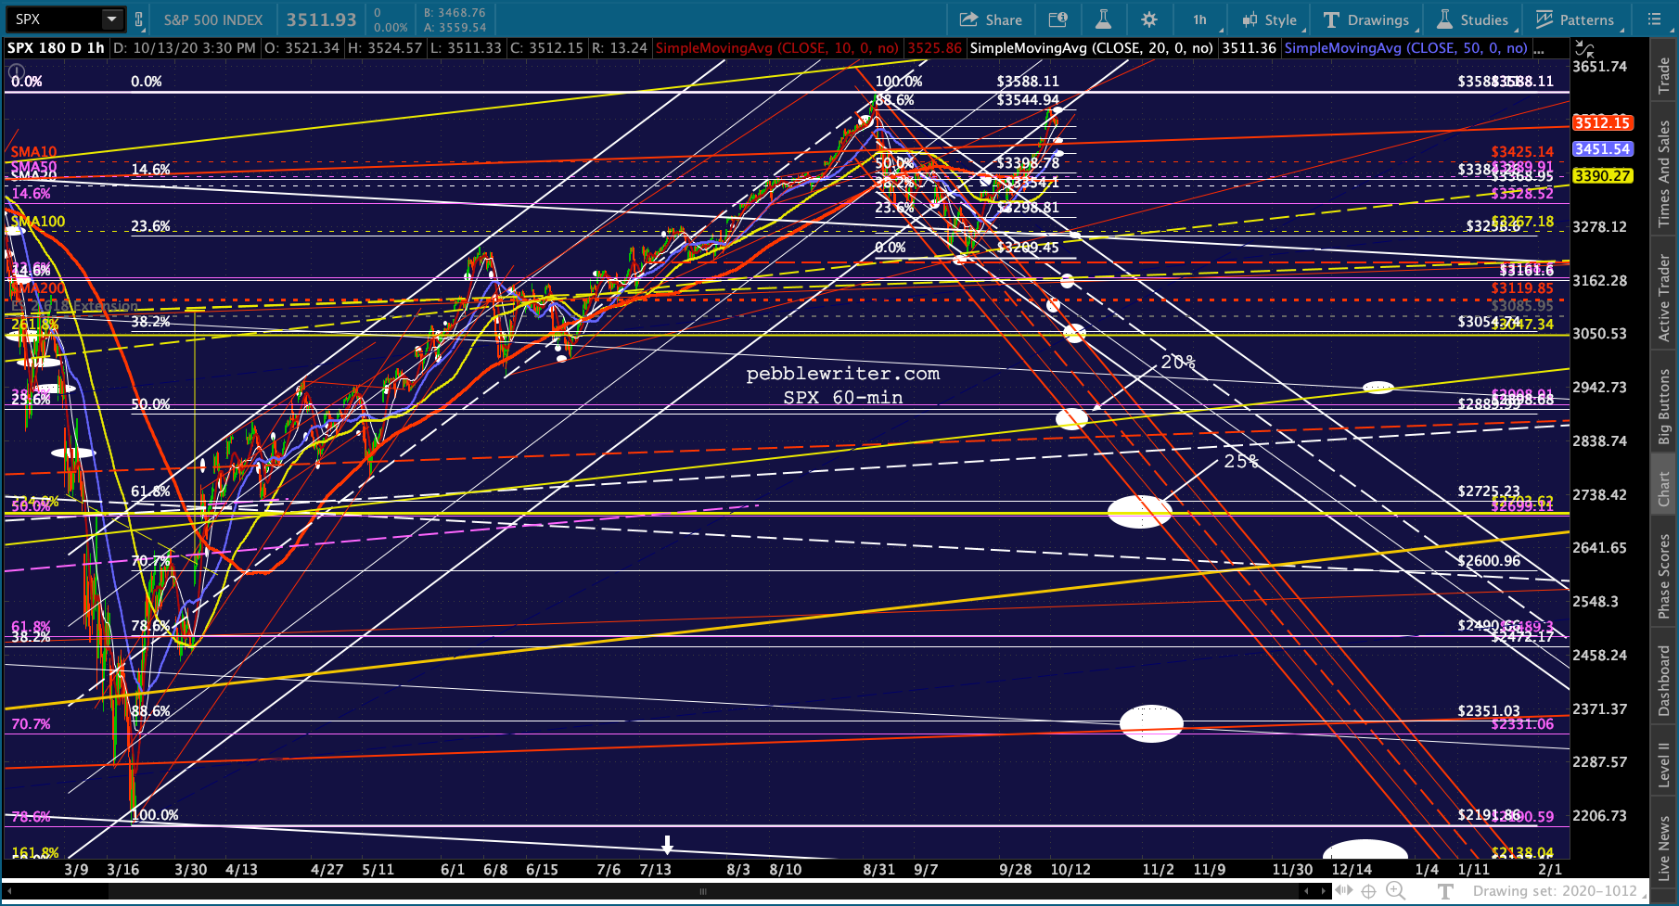Click the open value O: 3521.34
The height and width of the screenshot is (906, 1679).
(301, 48)
